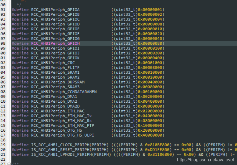Click on RCC_AHB1Periph_GPIOF

click(x=55, y=34)
